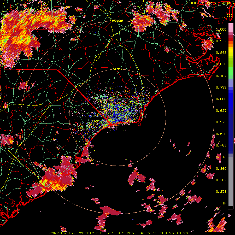Click the 0.680 value on the color scale
235x235 pixels.
(221, 99)
